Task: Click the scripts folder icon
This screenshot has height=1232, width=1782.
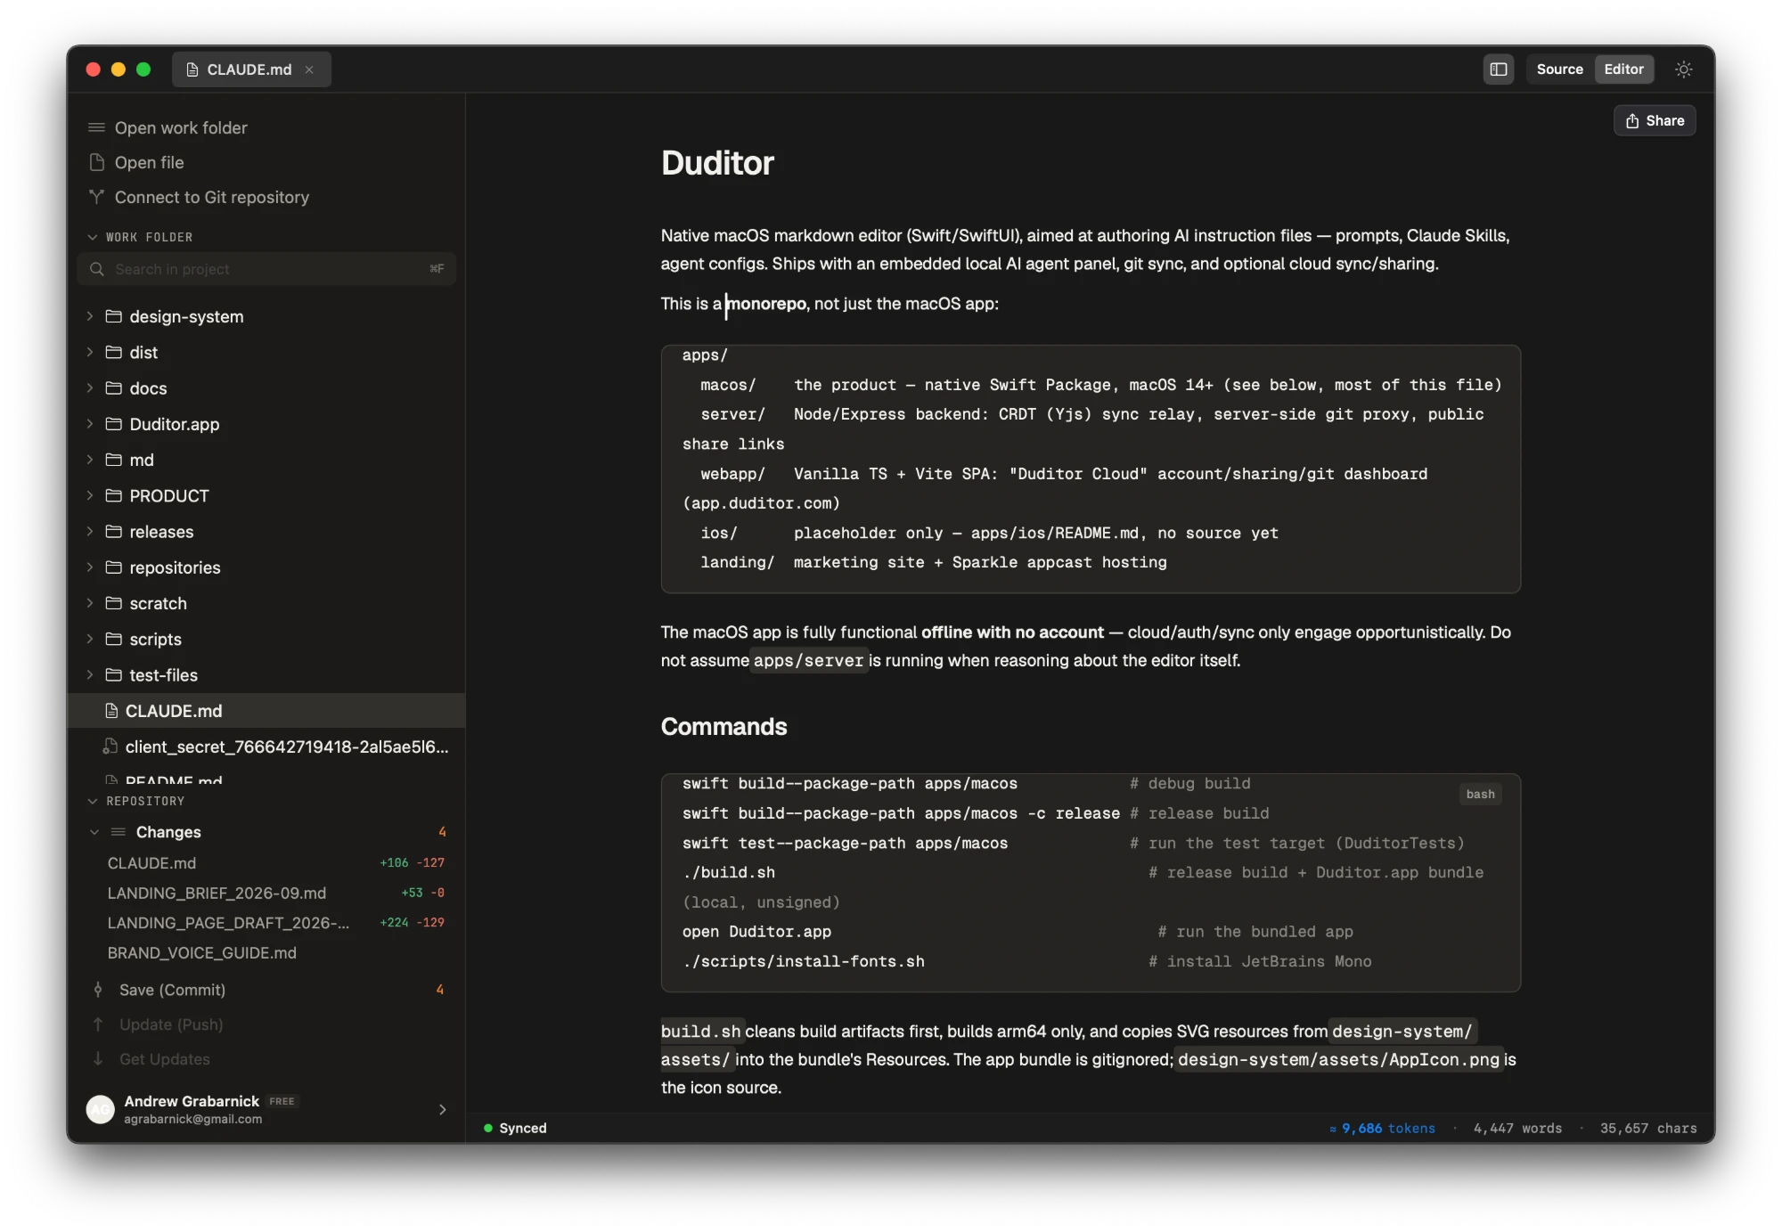Action: pyautogui.click(x=113, y=639)
